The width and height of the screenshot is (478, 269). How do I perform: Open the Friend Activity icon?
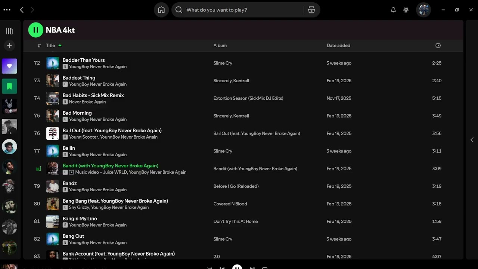pos(406,10)
